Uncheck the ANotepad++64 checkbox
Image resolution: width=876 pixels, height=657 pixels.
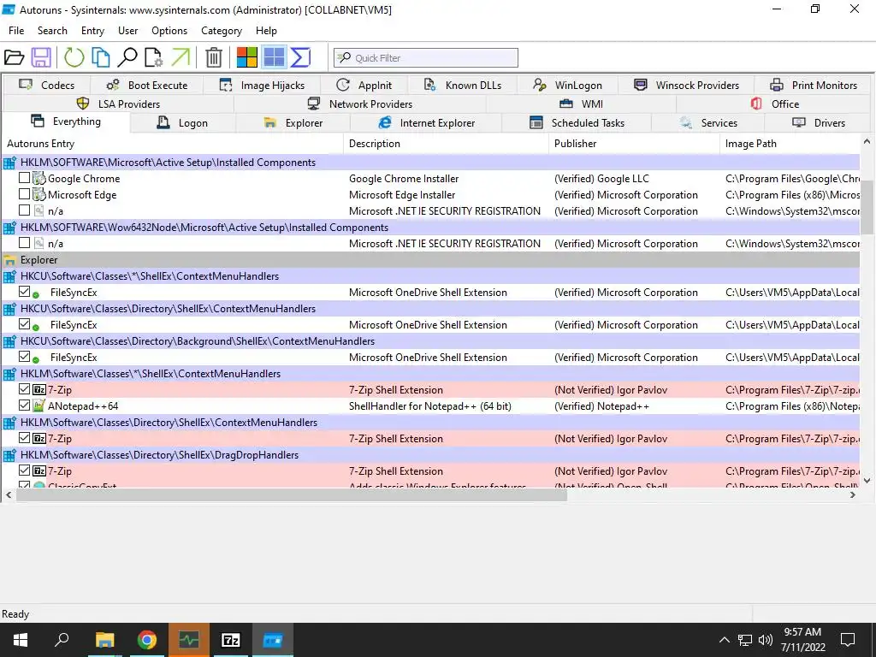[24, 405]
